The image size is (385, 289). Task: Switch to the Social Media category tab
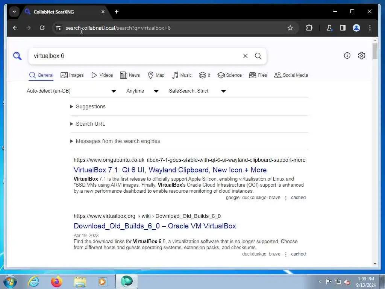(x=291, y=75)
